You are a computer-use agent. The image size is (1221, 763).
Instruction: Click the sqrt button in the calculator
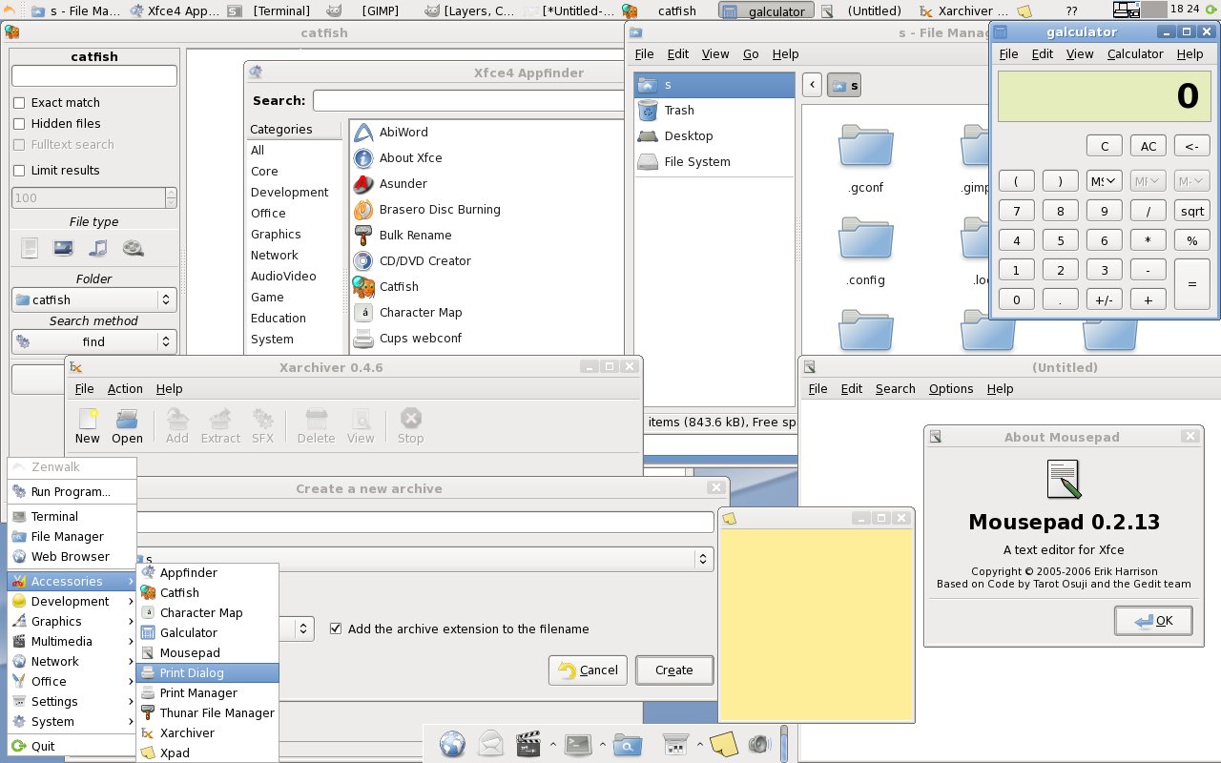1192,211
